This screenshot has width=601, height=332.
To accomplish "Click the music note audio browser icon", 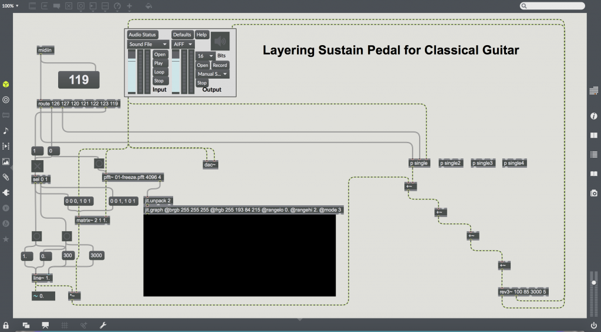I will click(6, 130).
